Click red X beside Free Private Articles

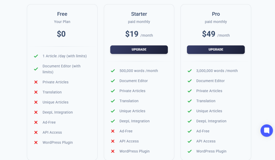click(x=36, y=82)
